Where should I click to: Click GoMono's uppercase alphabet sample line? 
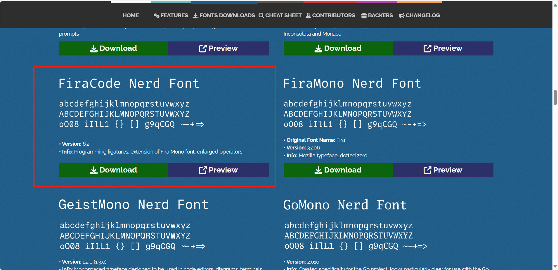pos(349,236)
